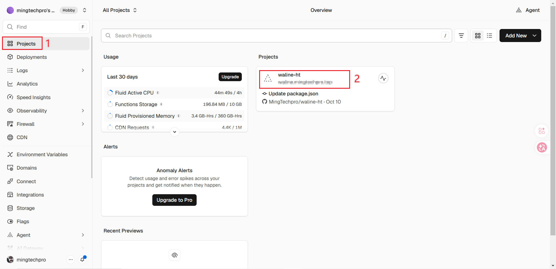Expand the Logs submenu chevron
Image resolution: width=556 pixels, height=269 pixels.
[x=83, y=70]
